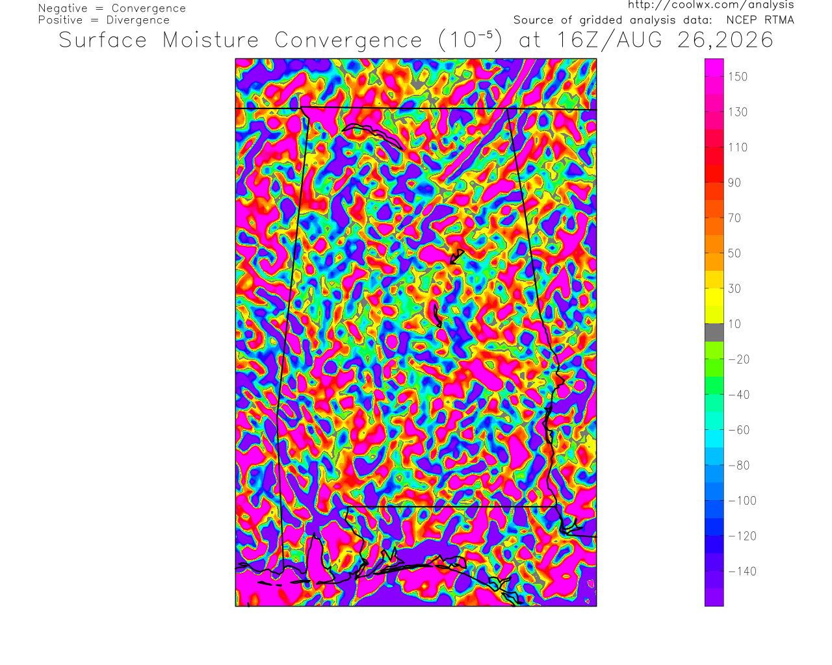This screenshot has width=832, height=665.
Task: Click the red colorbar segment beside 90
Action: click(x=714, y=173)
